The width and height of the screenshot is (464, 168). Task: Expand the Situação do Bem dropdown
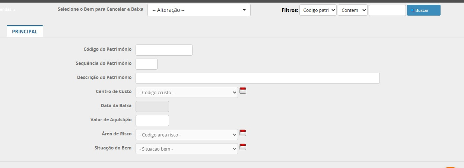pyautogui.click(x=187, y=149)
